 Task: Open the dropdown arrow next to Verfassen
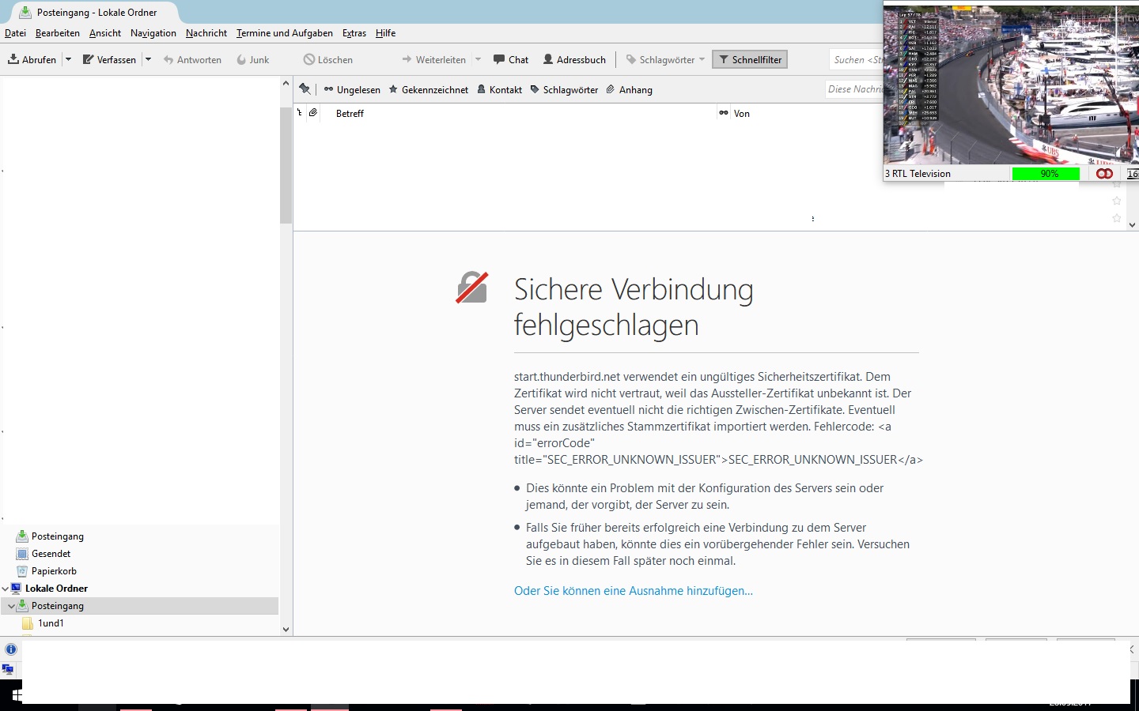[148, 59]
